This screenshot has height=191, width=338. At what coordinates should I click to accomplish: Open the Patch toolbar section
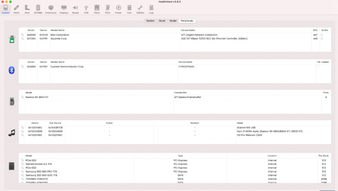point(16,9)
